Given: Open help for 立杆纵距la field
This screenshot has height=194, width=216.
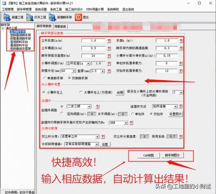Looking at the screenshot, I should (109, 41).
